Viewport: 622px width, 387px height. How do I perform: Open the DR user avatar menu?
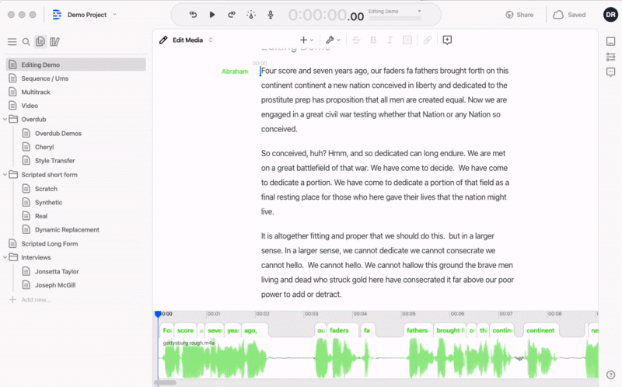[610, 15]
